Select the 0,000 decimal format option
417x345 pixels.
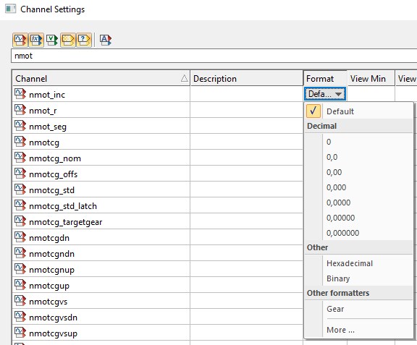coord(336,187)
